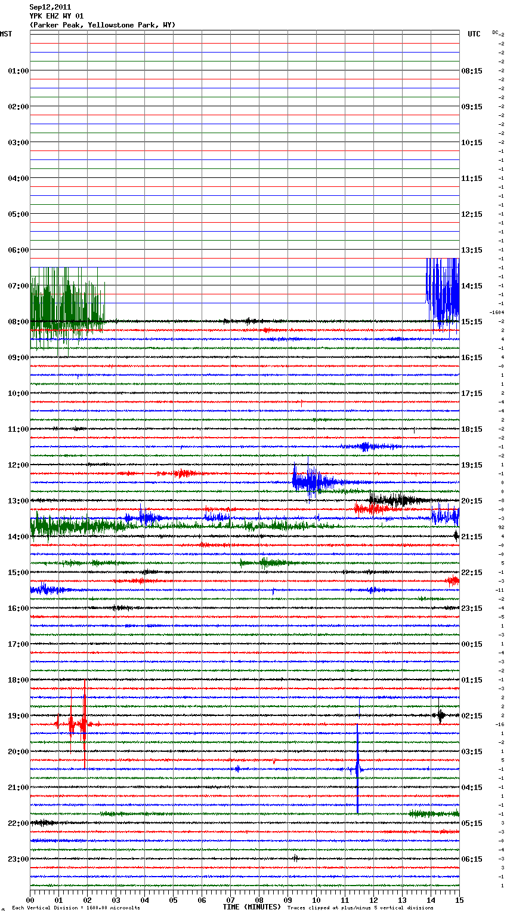Image resolution: width=507 pixels, height=916 pixels.
Task: Click the "12:15" UTC time label
Action: coord(472,214)
